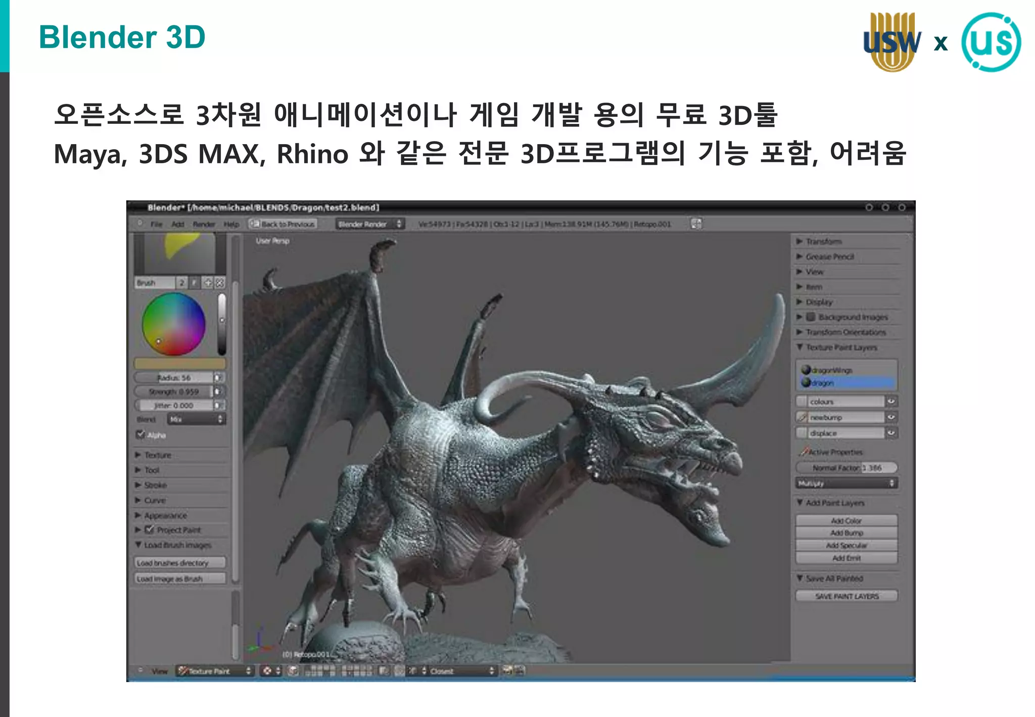Click the second layer-buttons grid in the 3D header

pyautogui.click(x=357, y=671)
